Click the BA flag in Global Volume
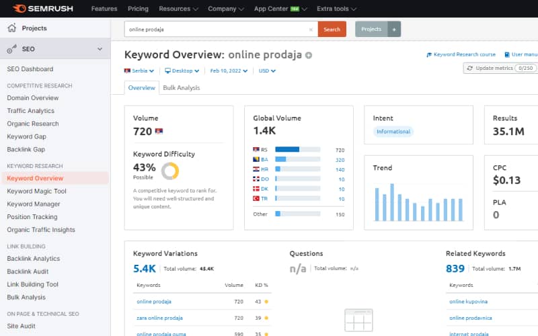The width and height of the screenshot is (538, 336). point(256,159)
